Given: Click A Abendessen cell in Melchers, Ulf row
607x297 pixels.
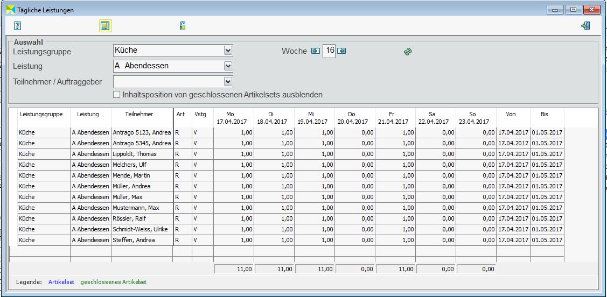Looking at the screenshot, I should (90, 165).
